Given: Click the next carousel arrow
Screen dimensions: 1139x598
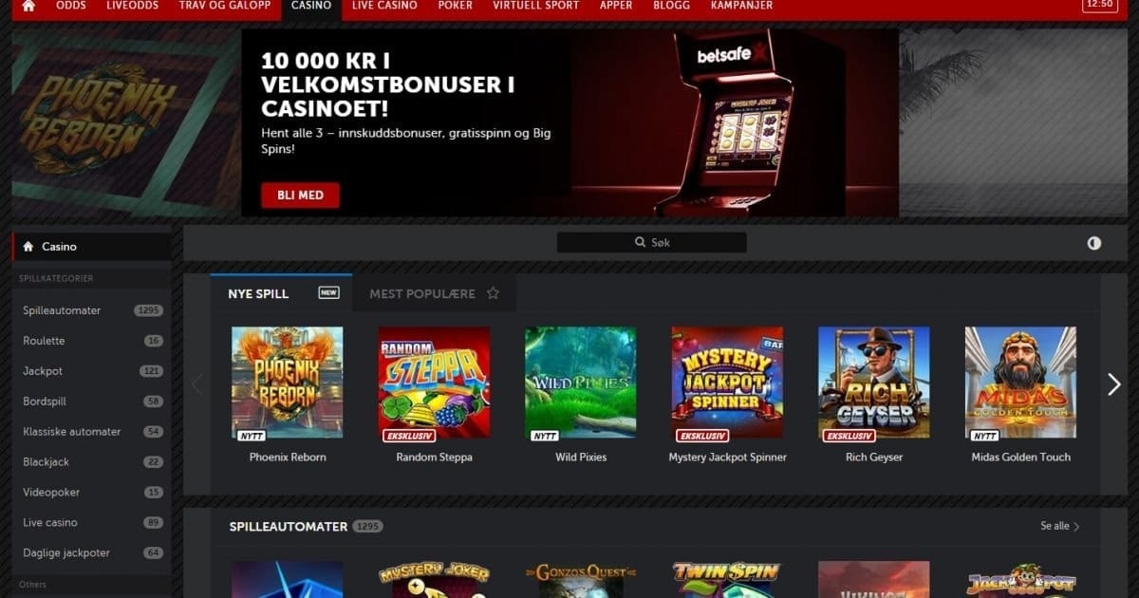Looking at the screenshot, I should [x=1114, y=383].
